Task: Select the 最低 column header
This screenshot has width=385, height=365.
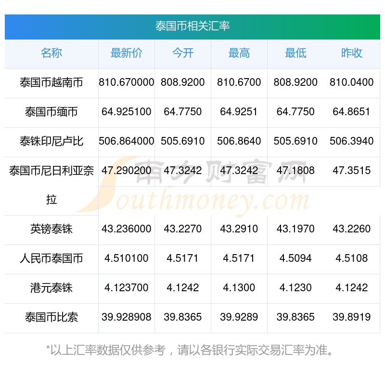Action: click(x=295, y=53)
